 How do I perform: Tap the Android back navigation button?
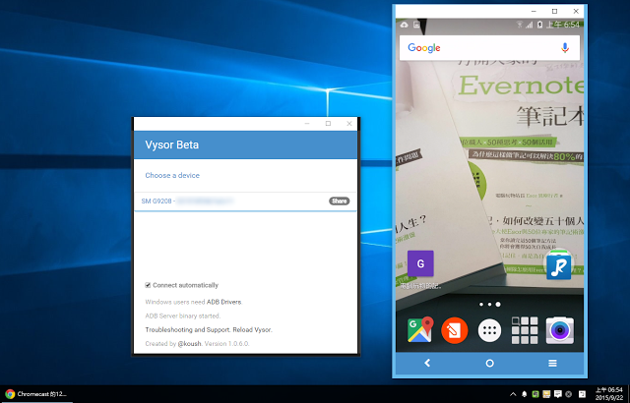click(x=427, y=363)
